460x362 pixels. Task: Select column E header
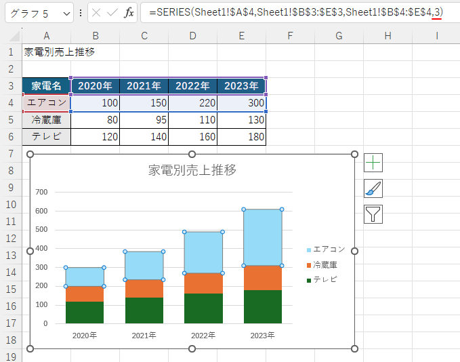tap(241, 36)
